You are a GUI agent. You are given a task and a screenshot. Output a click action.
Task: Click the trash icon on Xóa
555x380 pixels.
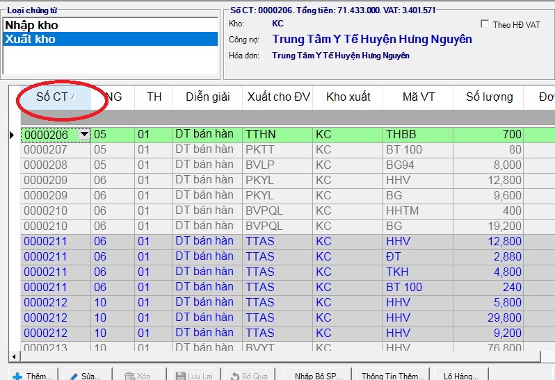[129, 376]
